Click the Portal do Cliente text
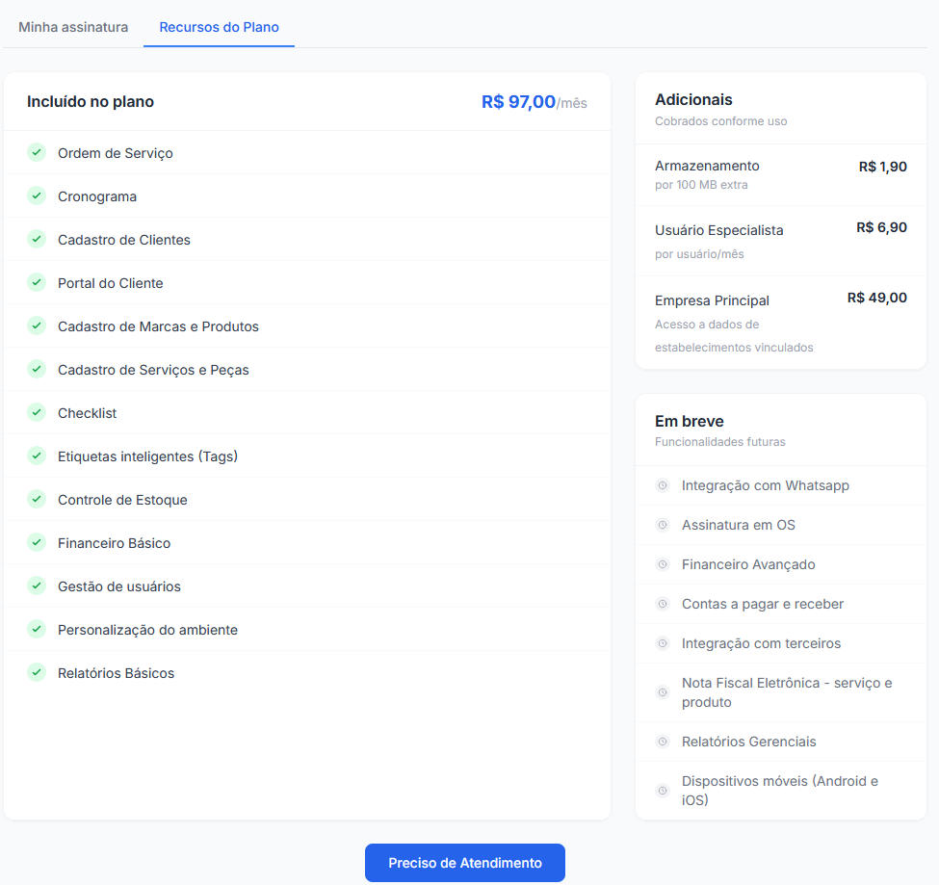This screenshot has height=885, width=939. 110,283
